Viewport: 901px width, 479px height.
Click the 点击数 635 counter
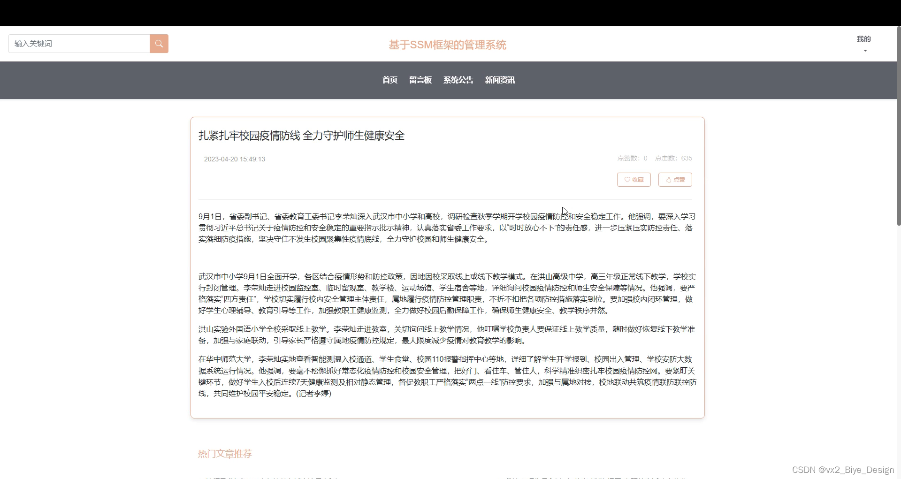673,158
